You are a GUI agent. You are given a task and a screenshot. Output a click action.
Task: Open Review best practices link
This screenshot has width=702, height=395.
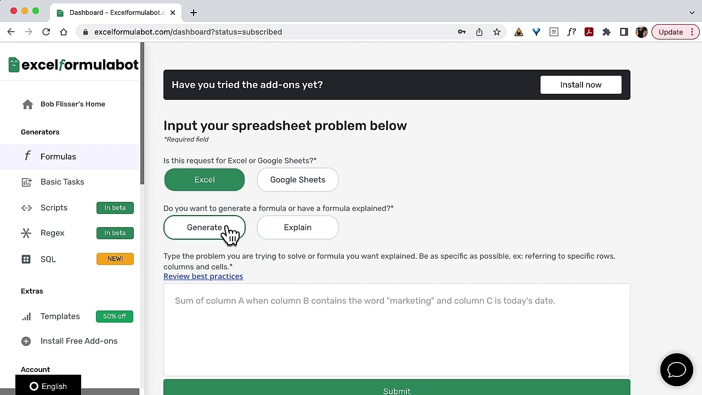coord(203,276)
